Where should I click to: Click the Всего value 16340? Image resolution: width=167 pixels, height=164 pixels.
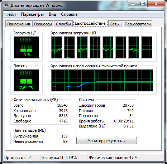click(62, 105)
